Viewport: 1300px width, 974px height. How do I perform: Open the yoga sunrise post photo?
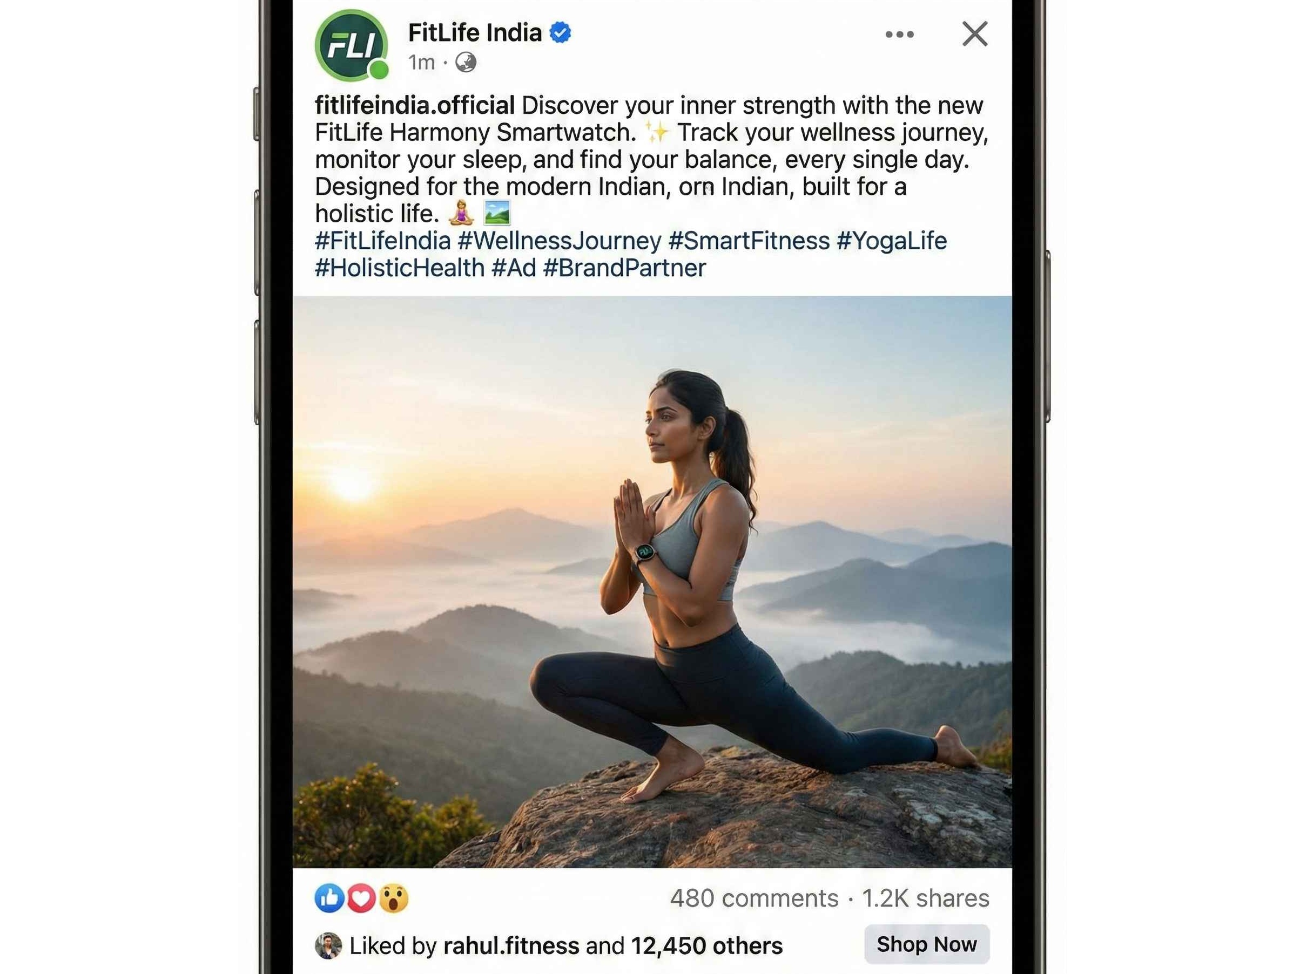[652, 582]
